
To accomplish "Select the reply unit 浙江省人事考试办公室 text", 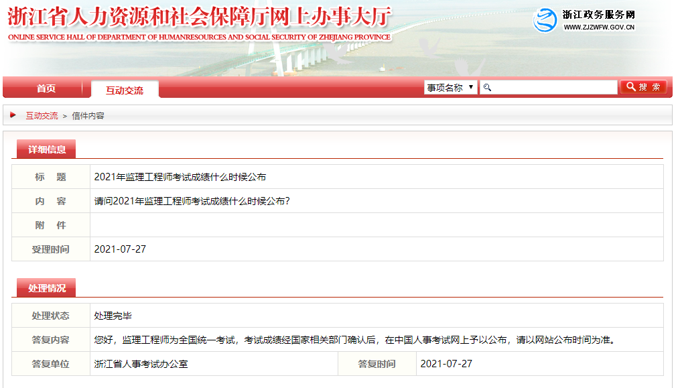I will coord(141,364).
